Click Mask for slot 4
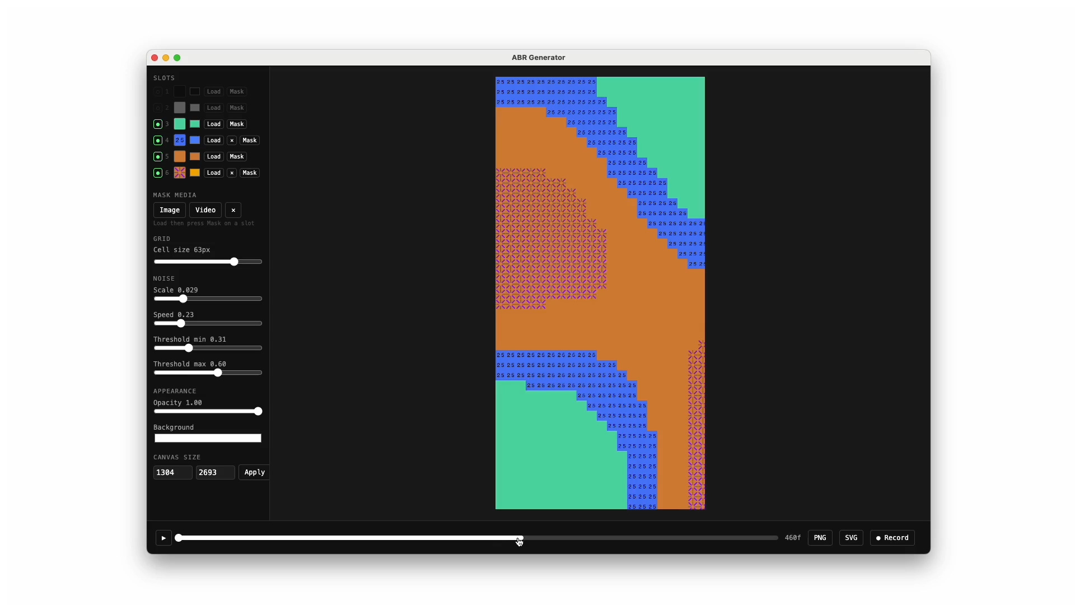The height and width of the screenshot is (605, 1075). [x=250, y=141]
